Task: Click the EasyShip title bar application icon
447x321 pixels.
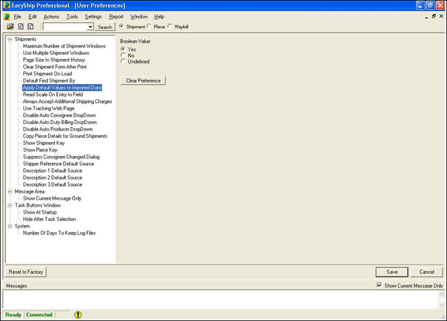Action: 7,6
